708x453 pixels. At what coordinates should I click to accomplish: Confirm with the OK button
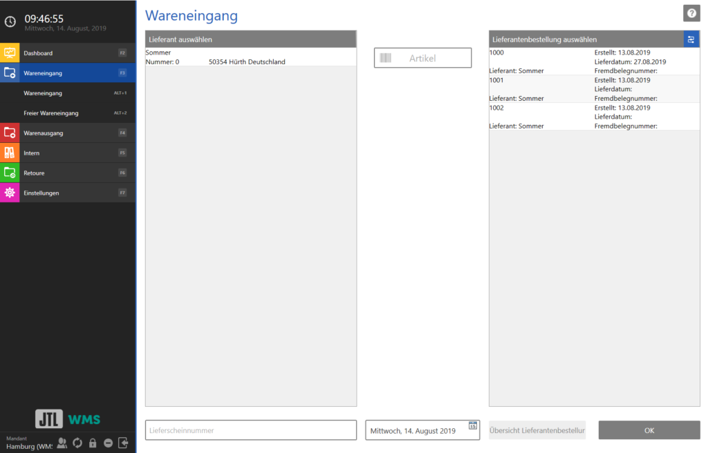(649, 430)
